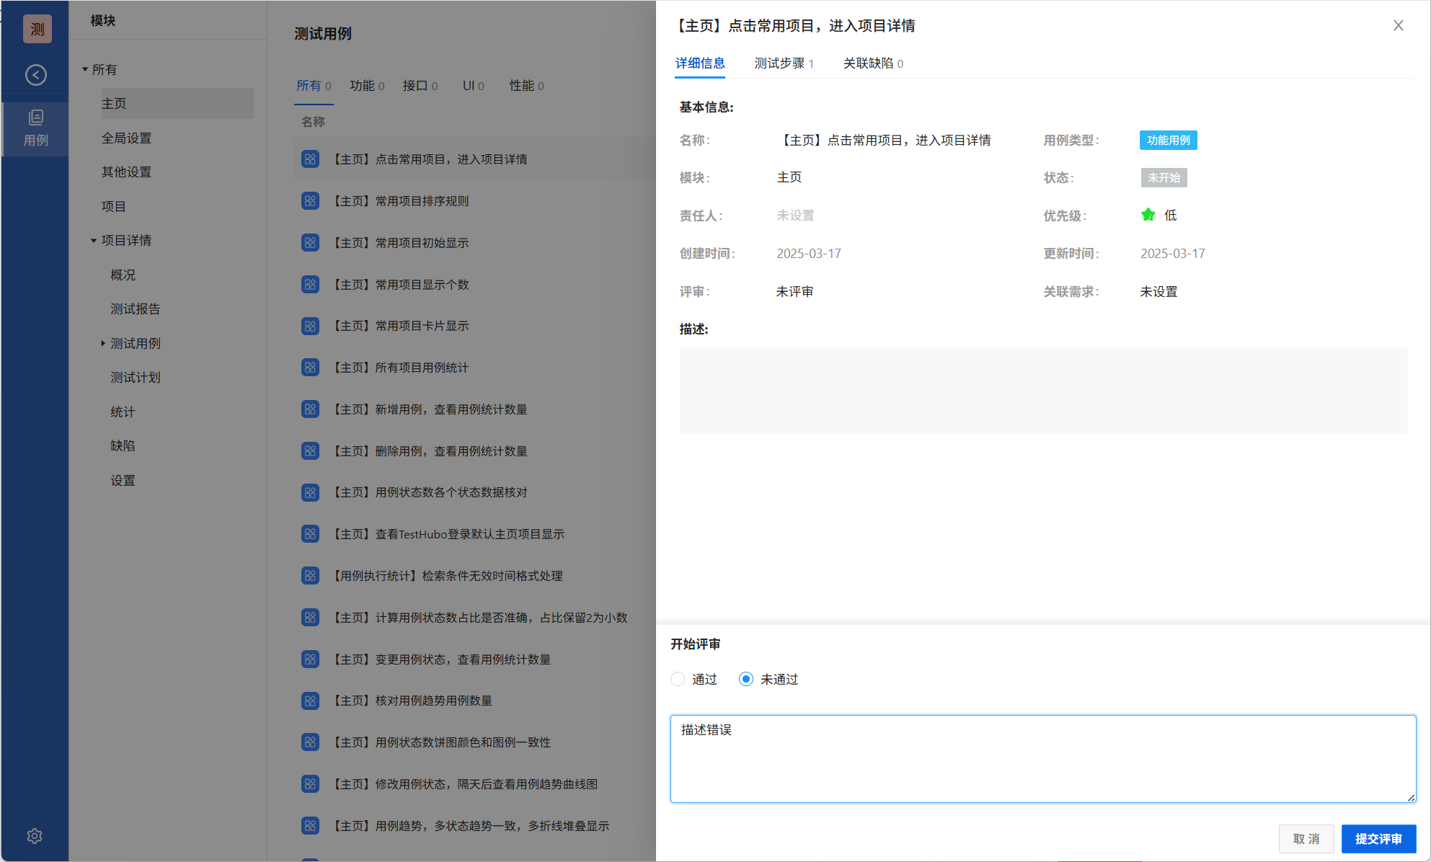Close the case detail panel with X
This screenshot has width=1431, height=862.
[x=1398, y=25]
